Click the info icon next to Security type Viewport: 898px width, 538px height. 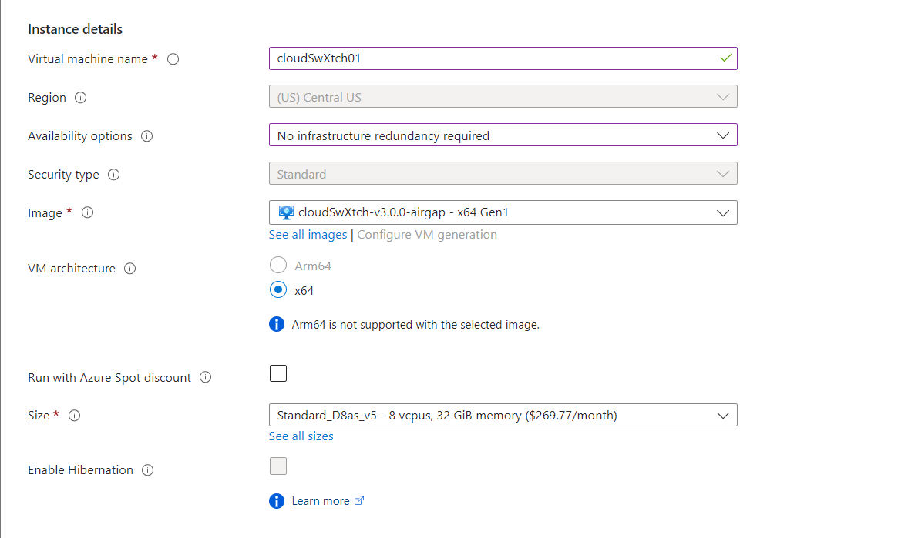(113, 175)
